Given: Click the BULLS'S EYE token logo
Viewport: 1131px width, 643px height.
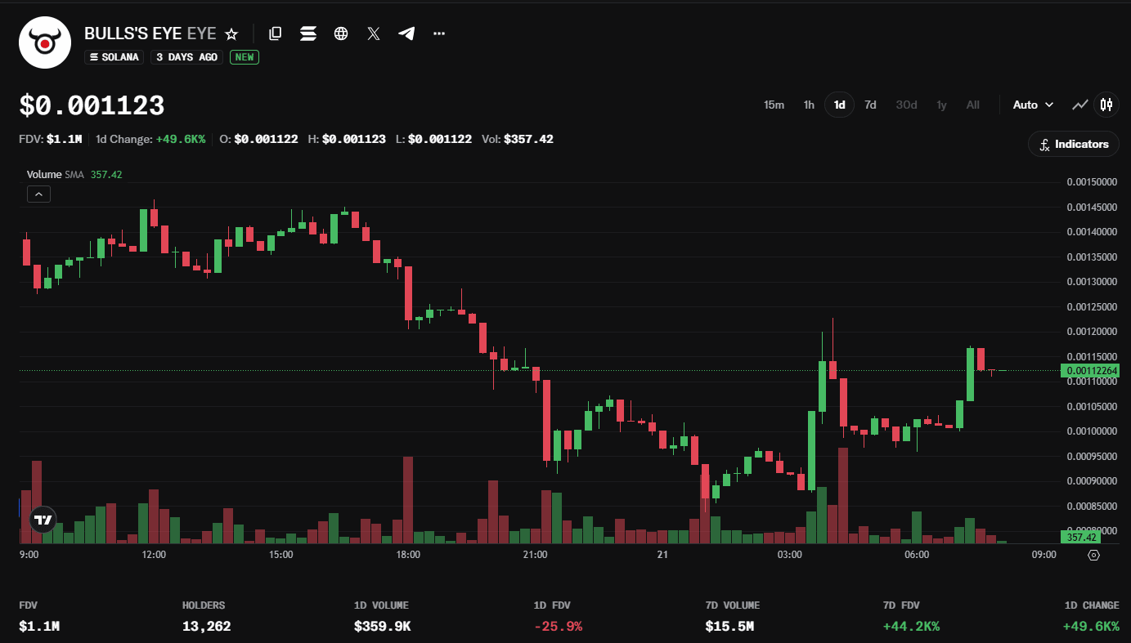Looking at the screenshot, I should [x=45, y=42].
